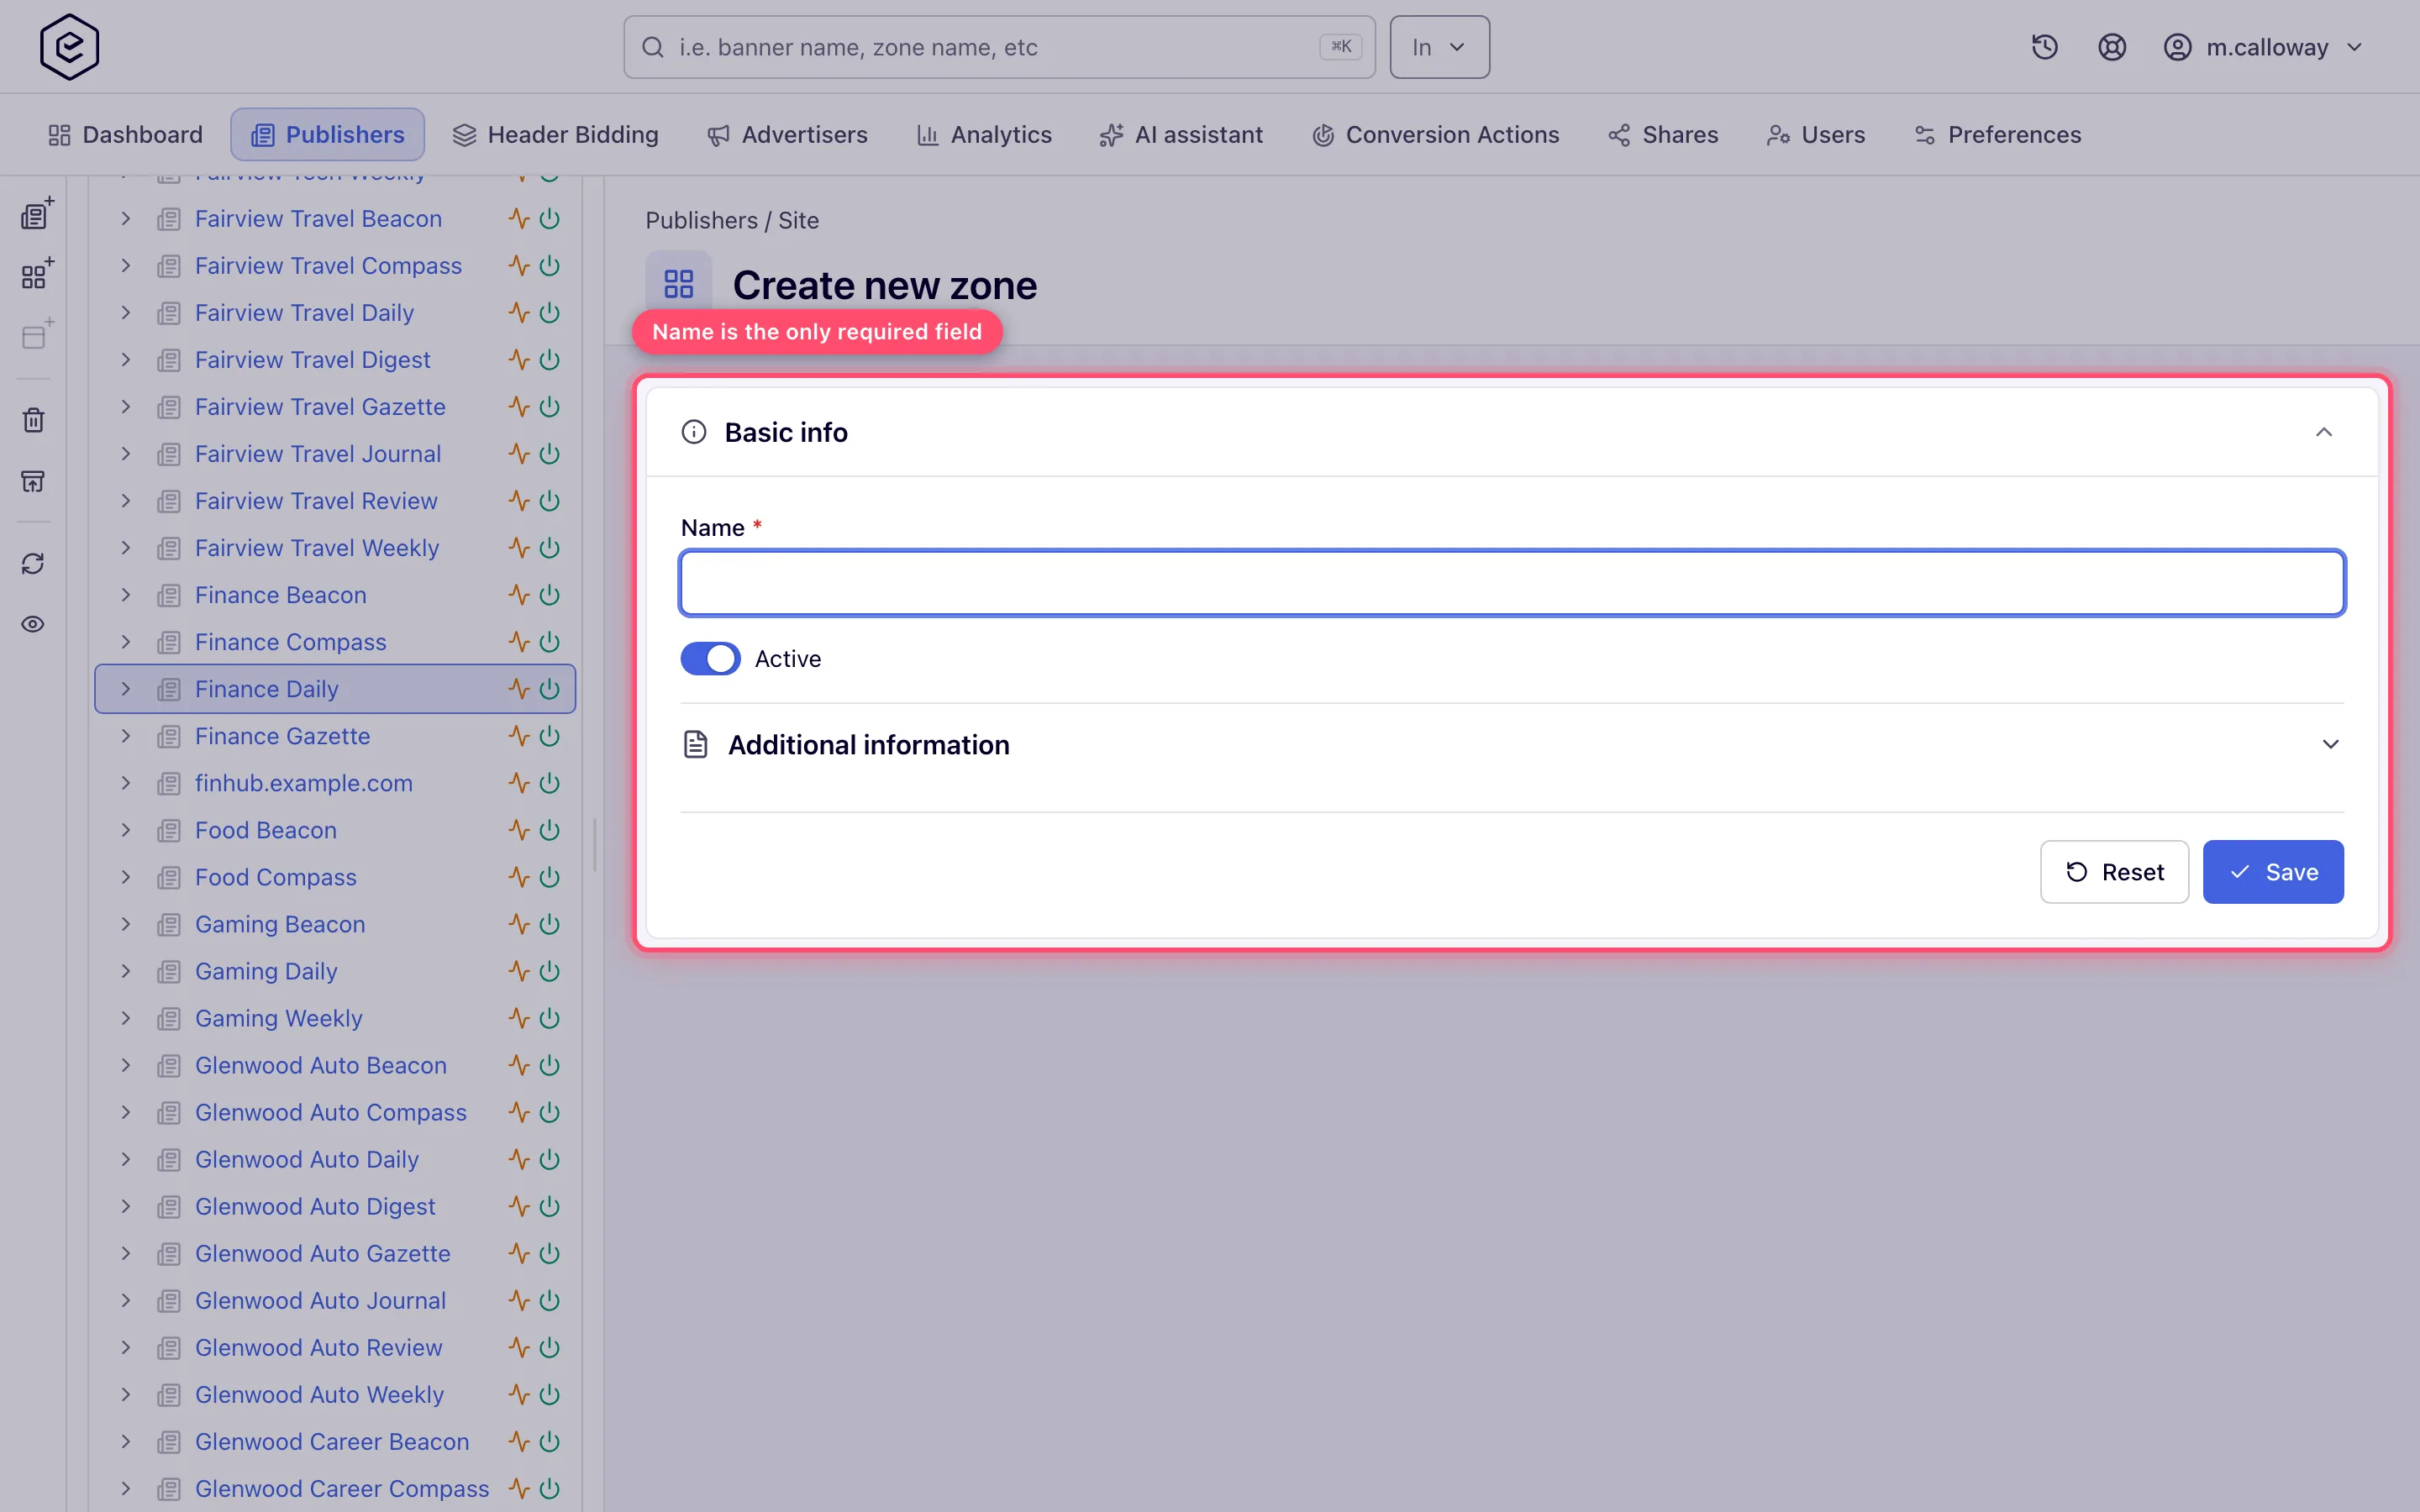The width and height of the screenshot is (2420, 1512).
Task: Select the Glenwood Career Compass tree row
Action: tap(335, 1488)
